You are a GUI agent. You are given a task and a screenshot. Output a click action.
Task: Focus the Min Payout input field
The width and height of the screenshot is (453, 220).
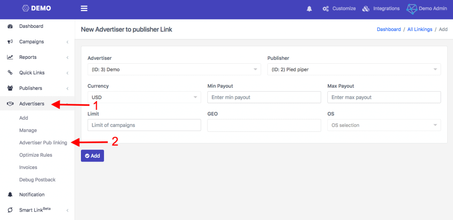[264, 97]
